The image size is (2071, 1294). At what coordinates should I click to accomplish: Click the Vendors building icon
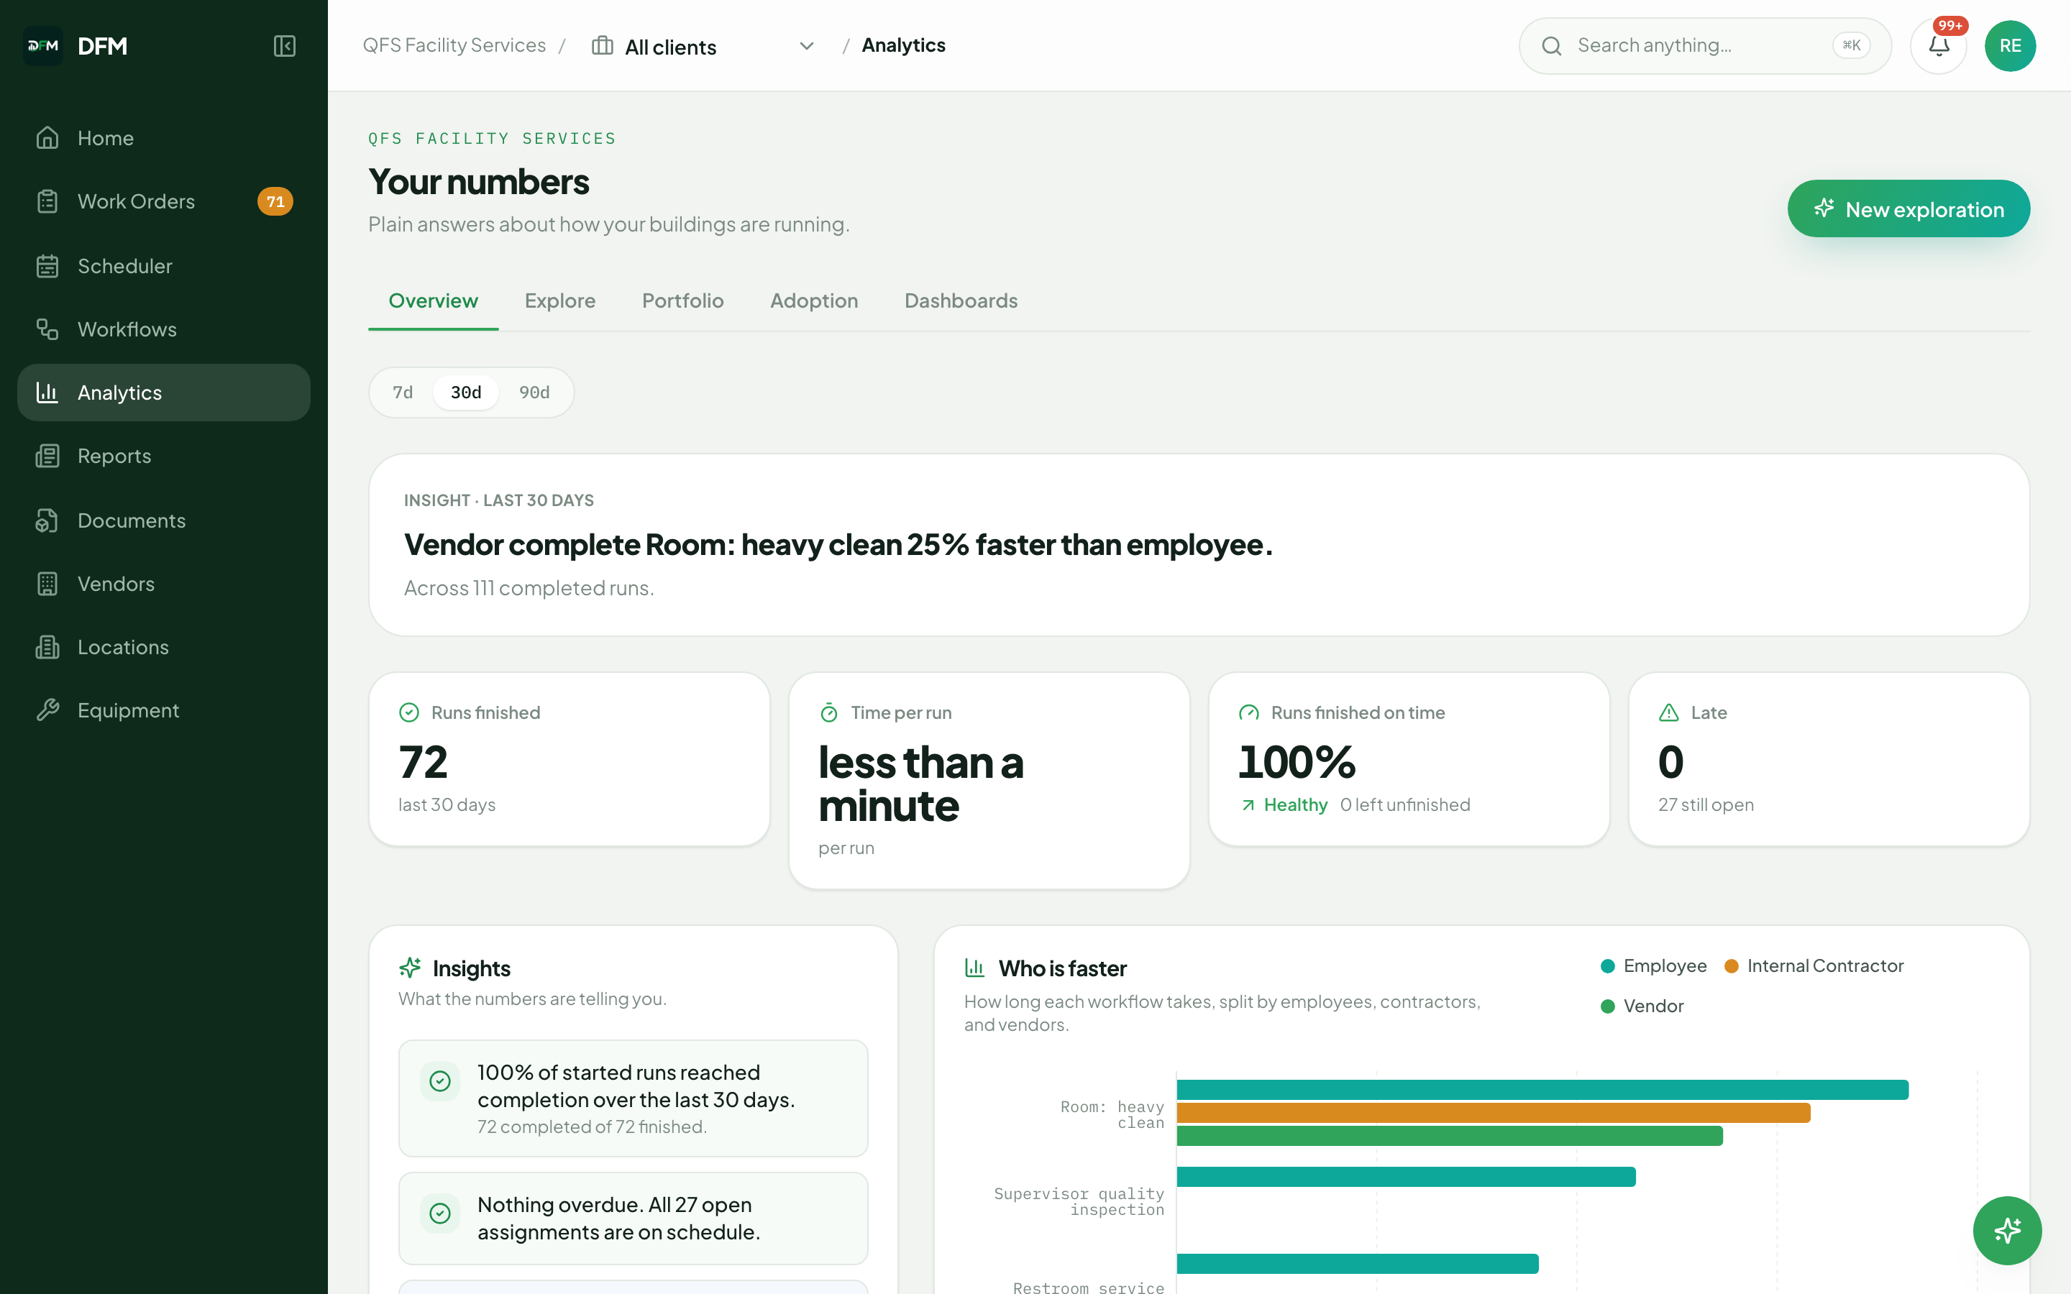coord(47,584)
